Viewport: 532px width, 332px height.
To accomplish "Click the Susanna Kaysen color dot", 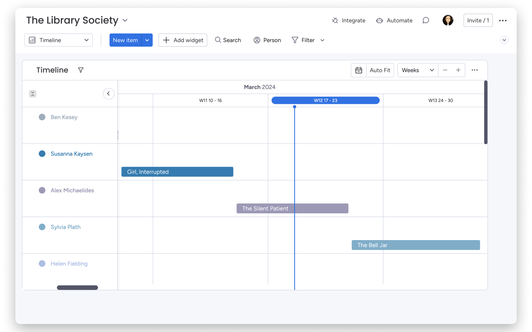I will pos(42,154).
